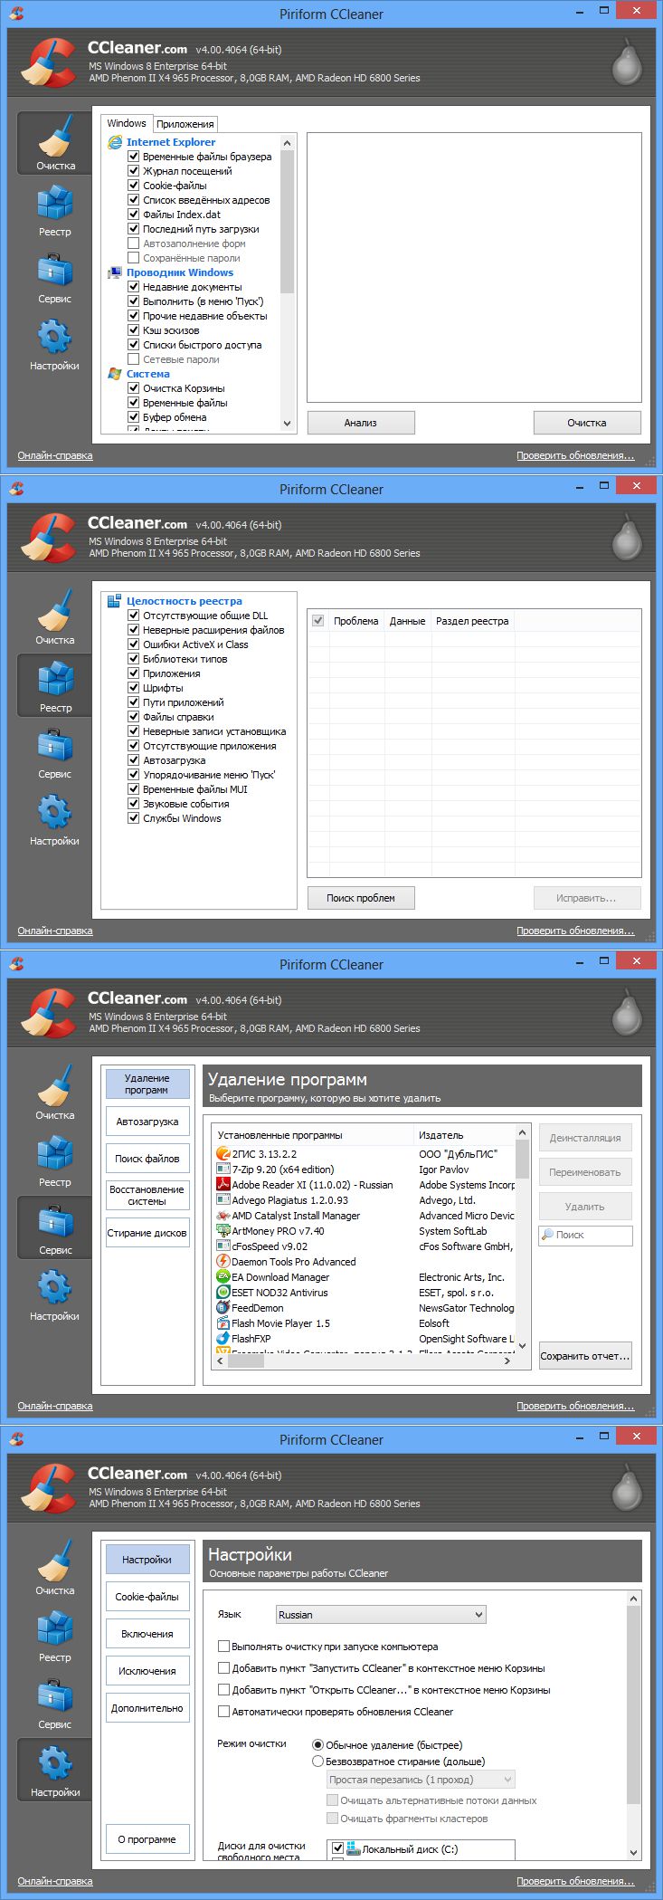Click Сервис sidebar icon in the Internet Explorer cleaner window
This screenshot has height=1900, width=663.
tap(54, 270)
